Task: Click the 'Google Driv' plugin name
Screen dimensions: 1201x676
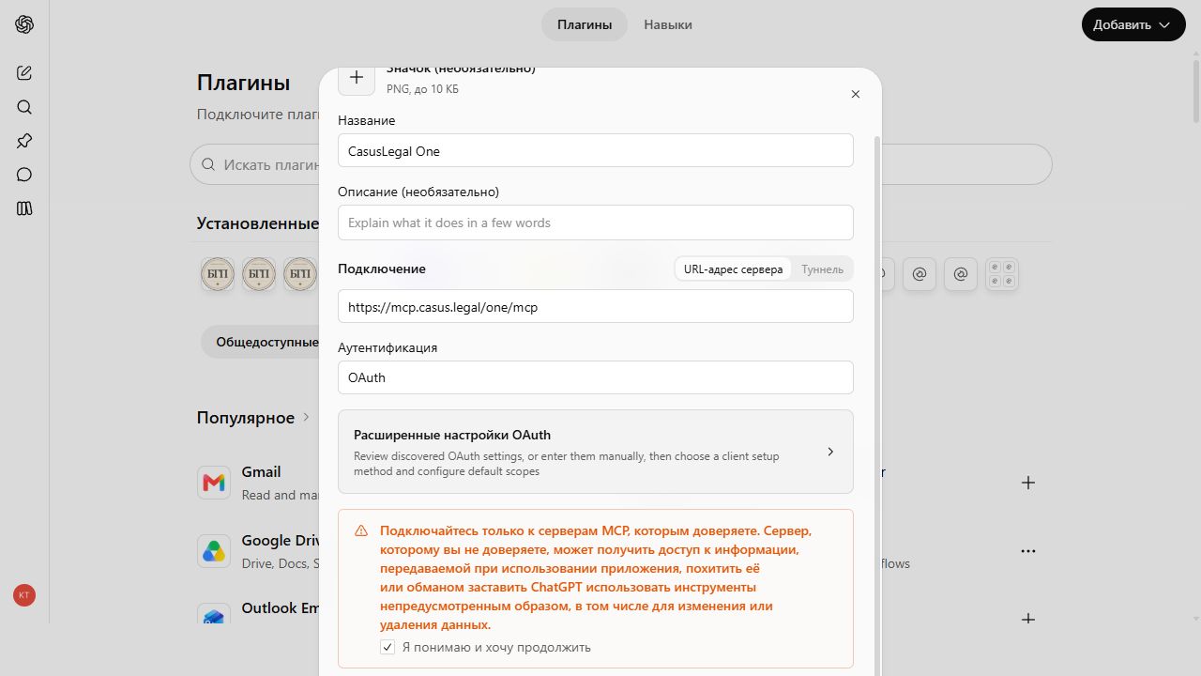Action: coord(281,540)
